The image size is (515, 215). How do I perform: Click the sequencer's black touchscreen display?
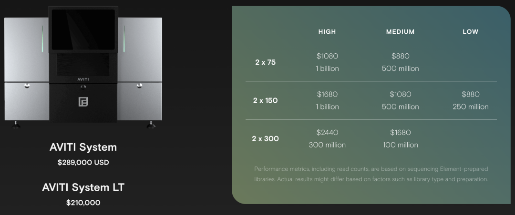[x=83, y=29]
